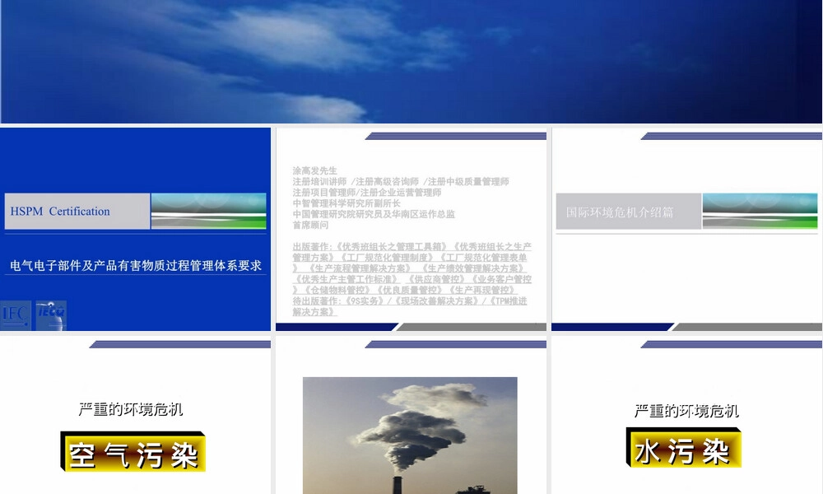Select '严重的环境危机' above 水污染
The width and height of the screenshot is (823, 494).
[x=686, y=411]
